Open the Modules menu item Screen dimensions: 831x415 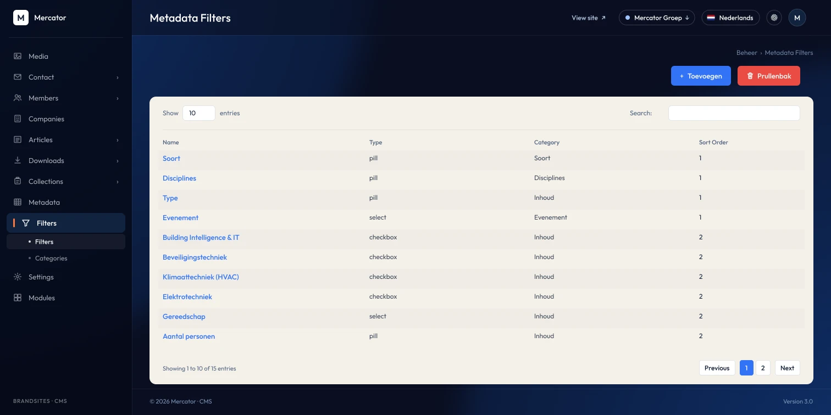coord(66,298)
